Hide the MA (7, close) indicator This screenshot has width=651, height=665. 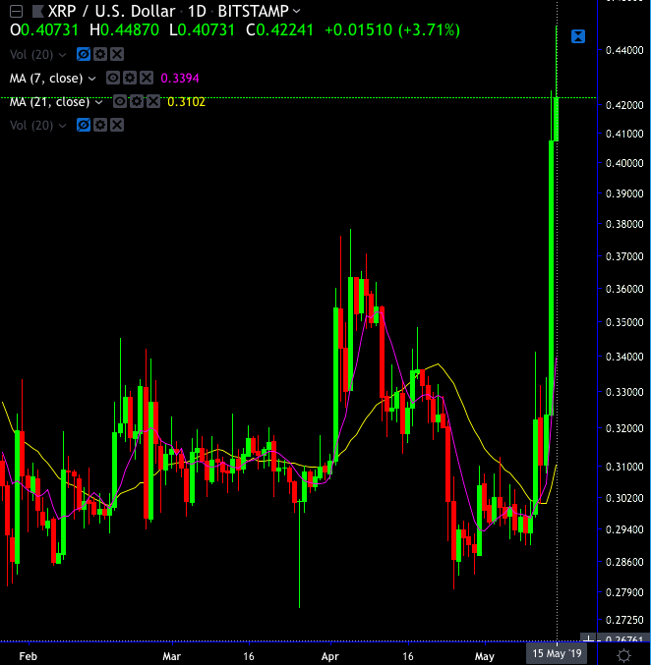(112, 78)
